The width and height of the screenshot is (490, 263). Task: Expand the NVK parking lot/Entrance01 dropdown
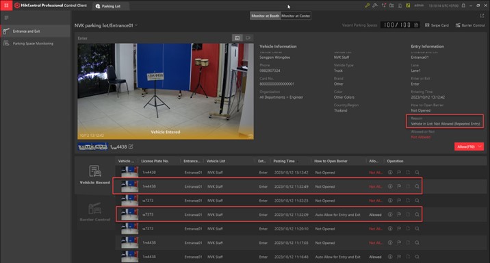[136, 25]
